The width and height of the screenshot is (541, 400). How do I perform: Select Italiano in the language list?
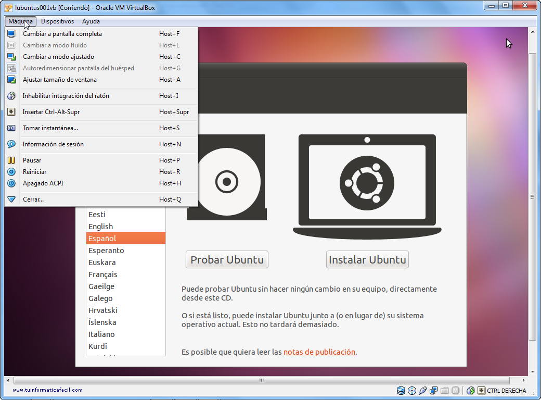coord(125,334)
